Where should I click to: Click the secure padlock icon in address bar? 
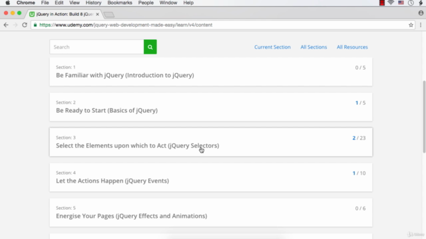point(35,25)
